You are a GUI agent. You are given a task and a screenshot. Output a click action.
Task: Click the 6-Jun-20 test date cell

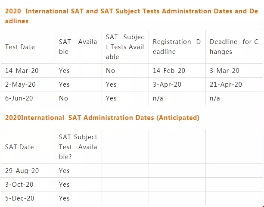click(x=19, y=98)
